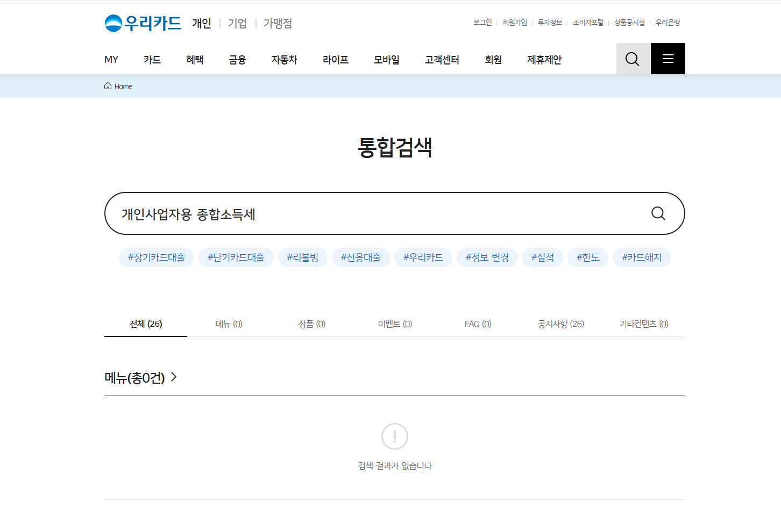The image size is (781, 524).
Task: Switch to the FAQ (0) results tab
Action: tap(478, 324)
